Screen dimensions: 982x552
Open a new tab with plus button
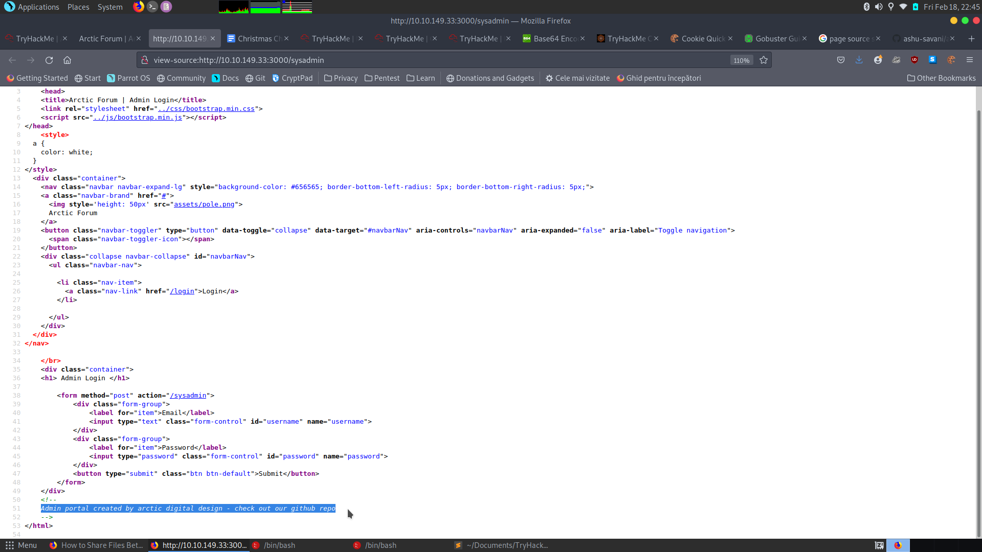971,39
